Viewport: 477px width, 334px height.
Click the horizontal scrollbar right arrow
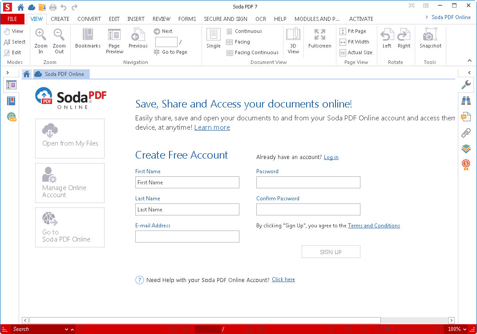pos(451,320)
